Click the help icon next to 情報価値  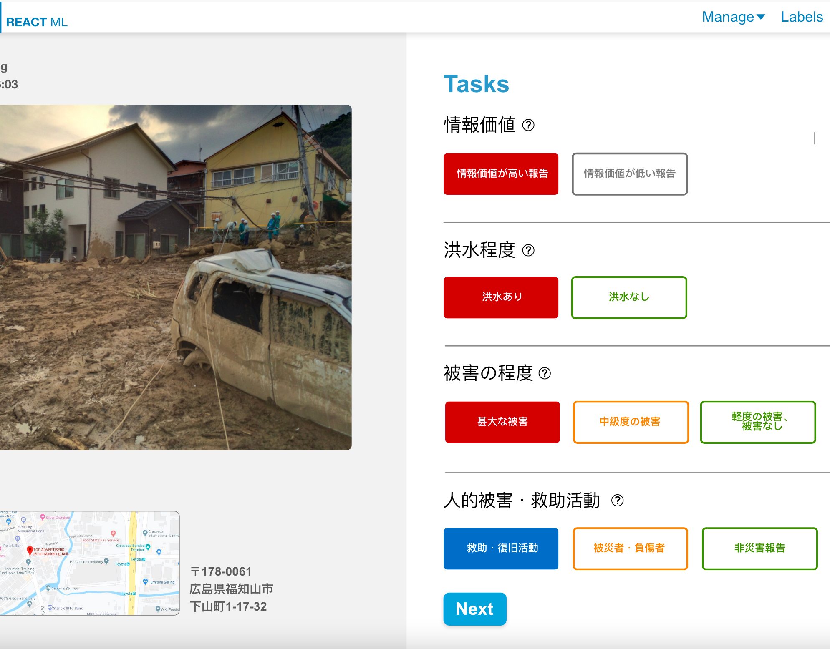528,125
